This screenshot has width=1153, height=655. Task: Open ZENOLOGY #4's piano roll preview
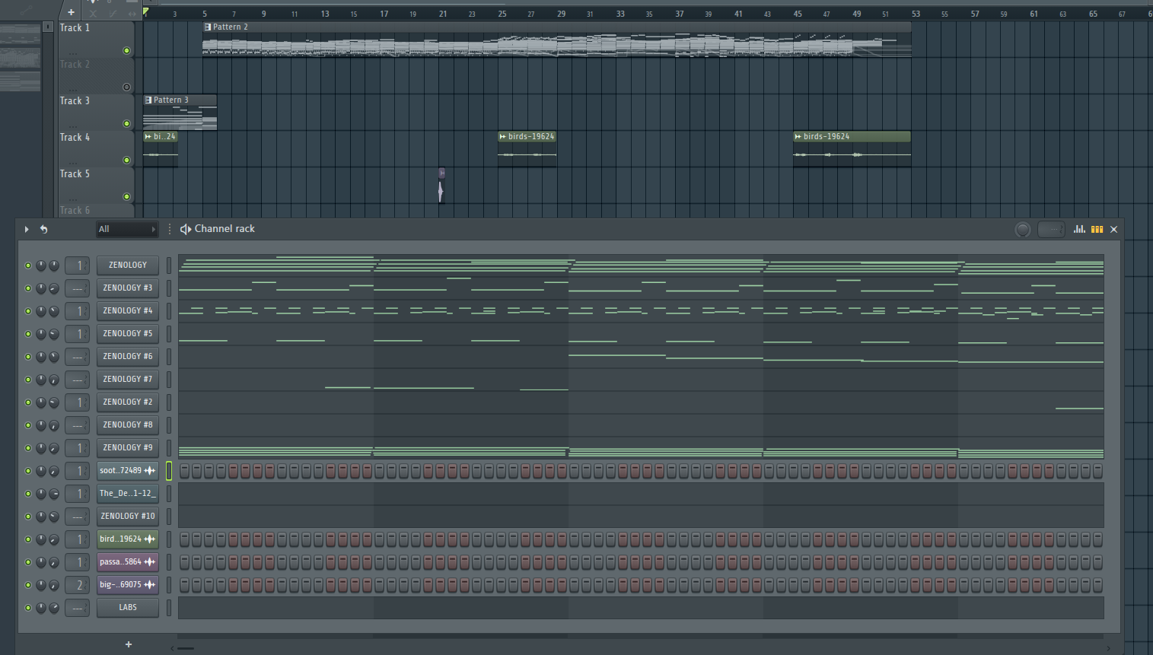click(641, 311)
